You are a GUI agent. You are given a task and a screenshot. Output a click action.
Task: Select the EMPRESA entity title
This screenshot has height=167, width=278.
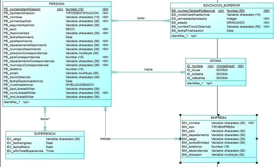click(218, 118)
